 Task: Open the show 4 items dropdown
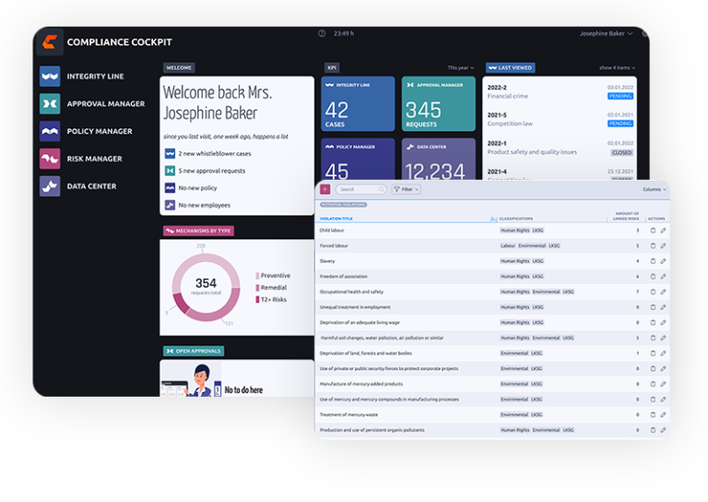618,67
